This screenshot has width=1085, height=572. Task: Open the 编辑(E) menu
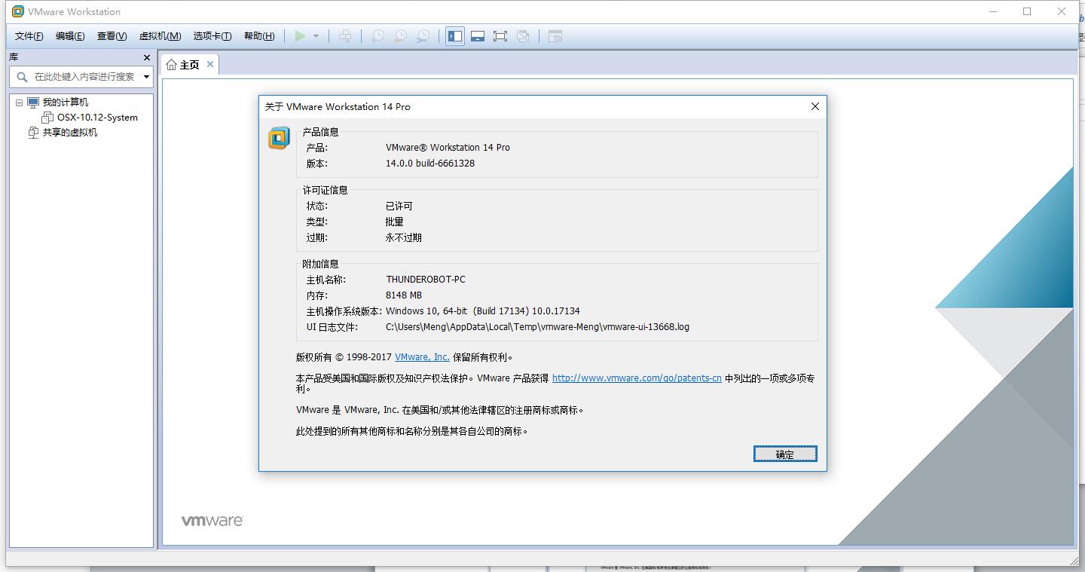(70, 36)
